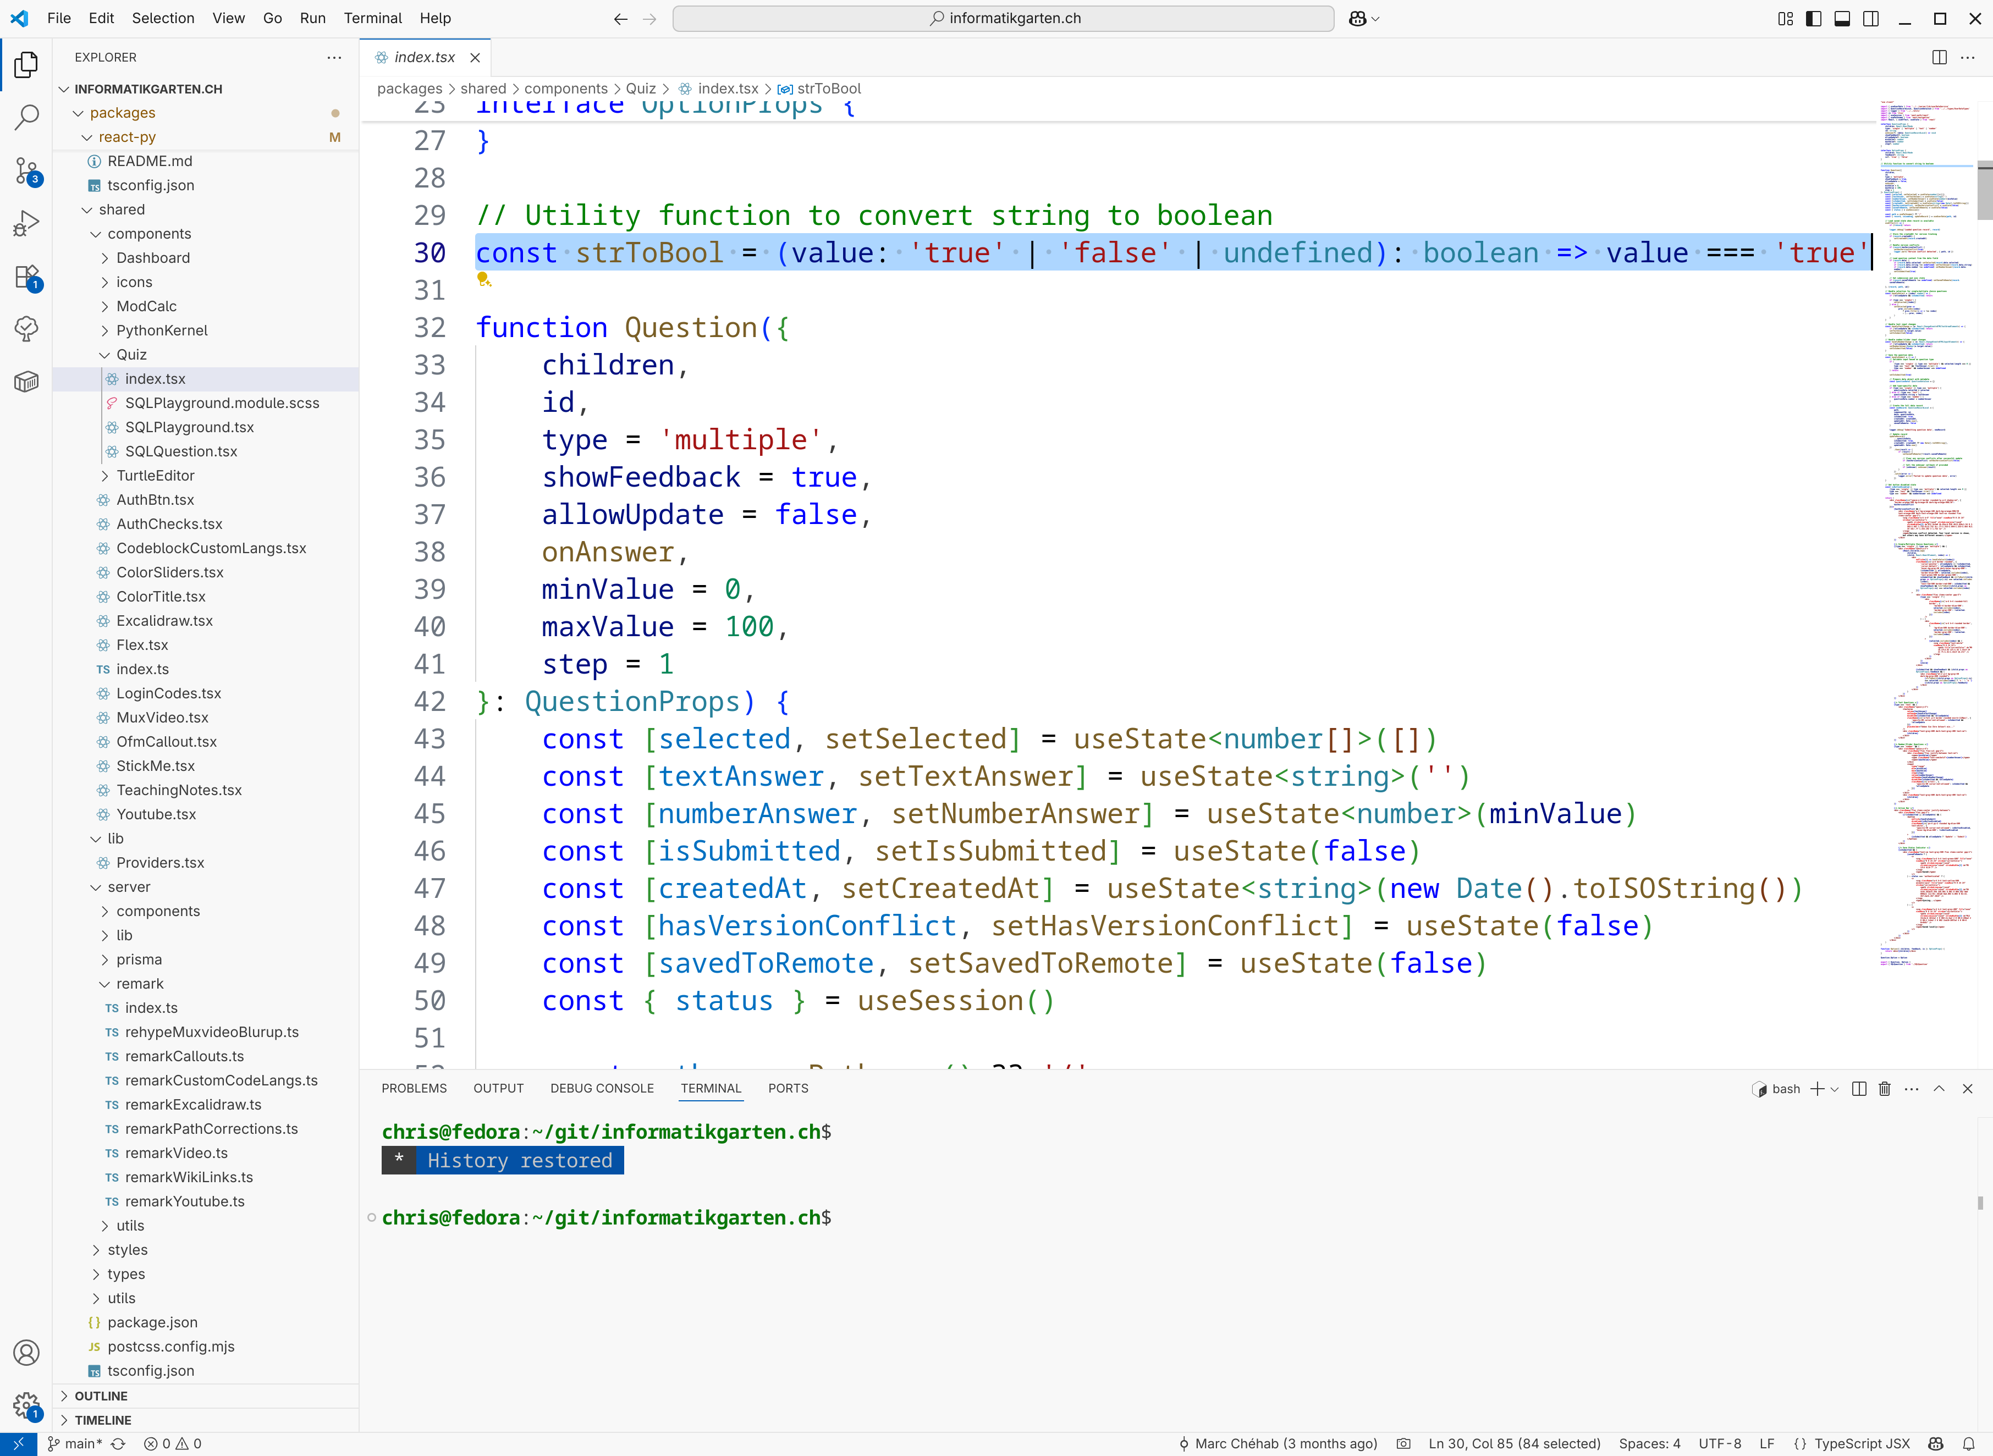Image resolution: width=1993 pixels, height=1456 pixels.
Task: Toggle secondary side bar visibility
Action: [x=1870, y=19]
